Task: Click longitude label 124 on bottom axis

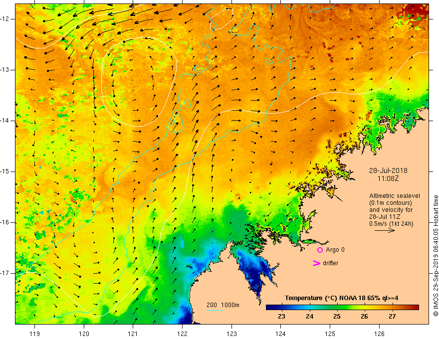Action: tap(281, 334)
